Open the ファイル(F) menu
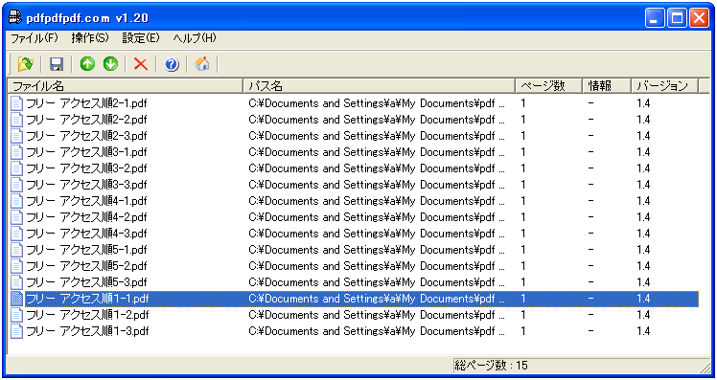The height and width of the screenshot is (380, 717). coord(35,38)
